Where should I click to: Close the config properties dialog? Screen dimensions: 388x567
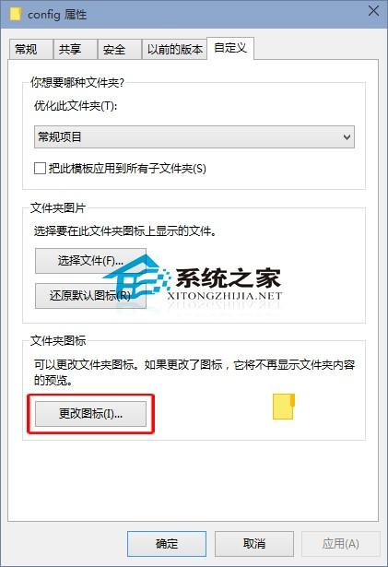[373, 11]
